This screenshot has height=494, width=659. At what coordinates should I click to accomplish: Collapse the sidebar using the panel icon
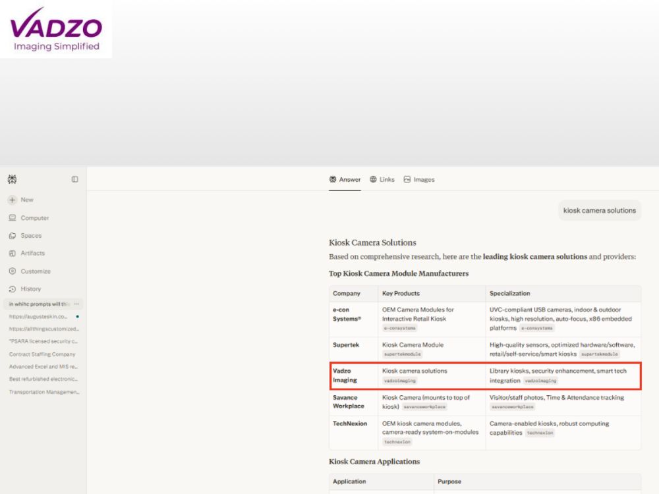(75, 179)
